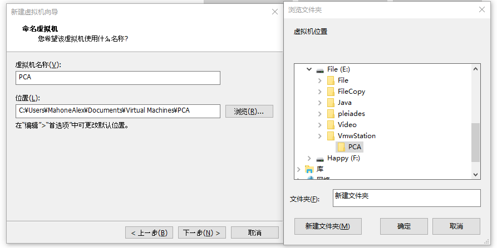The width and height of the screenshot is (497, 248).
Task: Select the FileCopy folder name
Action: pyautogui.click(x=351, y=92)
